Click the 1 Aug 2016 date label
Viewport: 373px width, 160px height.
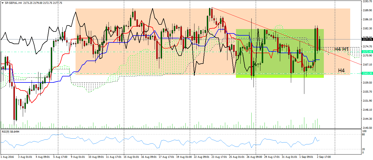[x=7, y=157]
